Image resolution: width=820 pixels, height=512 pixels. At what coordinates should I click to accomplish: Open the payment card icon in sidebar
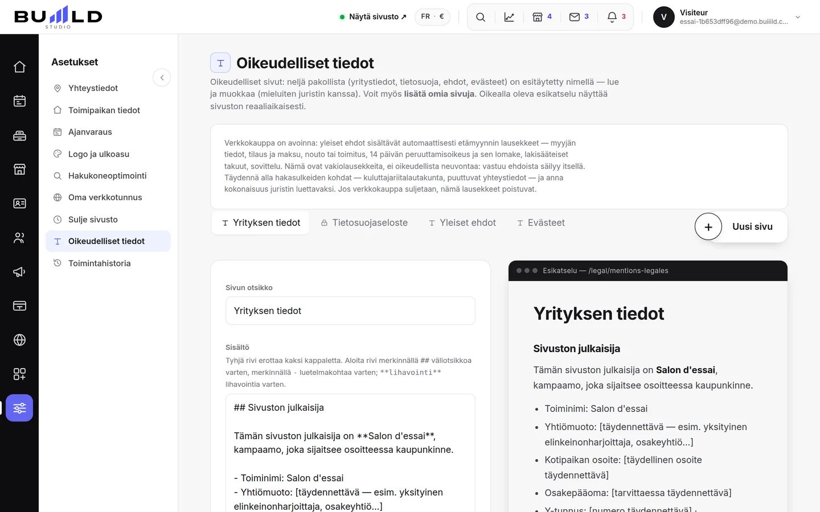click(x=19, y=306)
